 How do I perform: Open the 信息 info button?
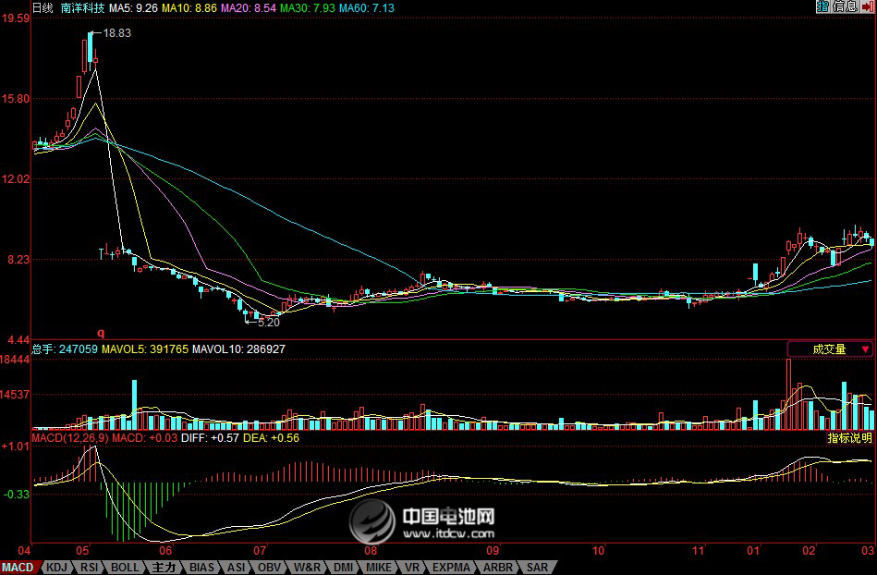tap(845, 6)
